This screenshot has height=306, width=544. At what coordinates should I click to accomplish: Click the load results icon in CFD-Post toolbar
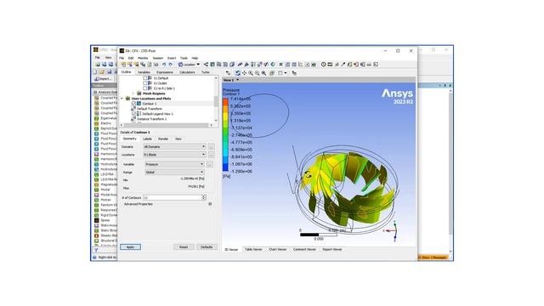pos(123,65)
